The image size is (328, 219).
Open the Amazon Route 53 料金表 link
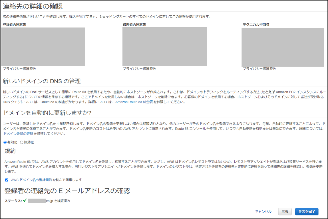[134, 102]
